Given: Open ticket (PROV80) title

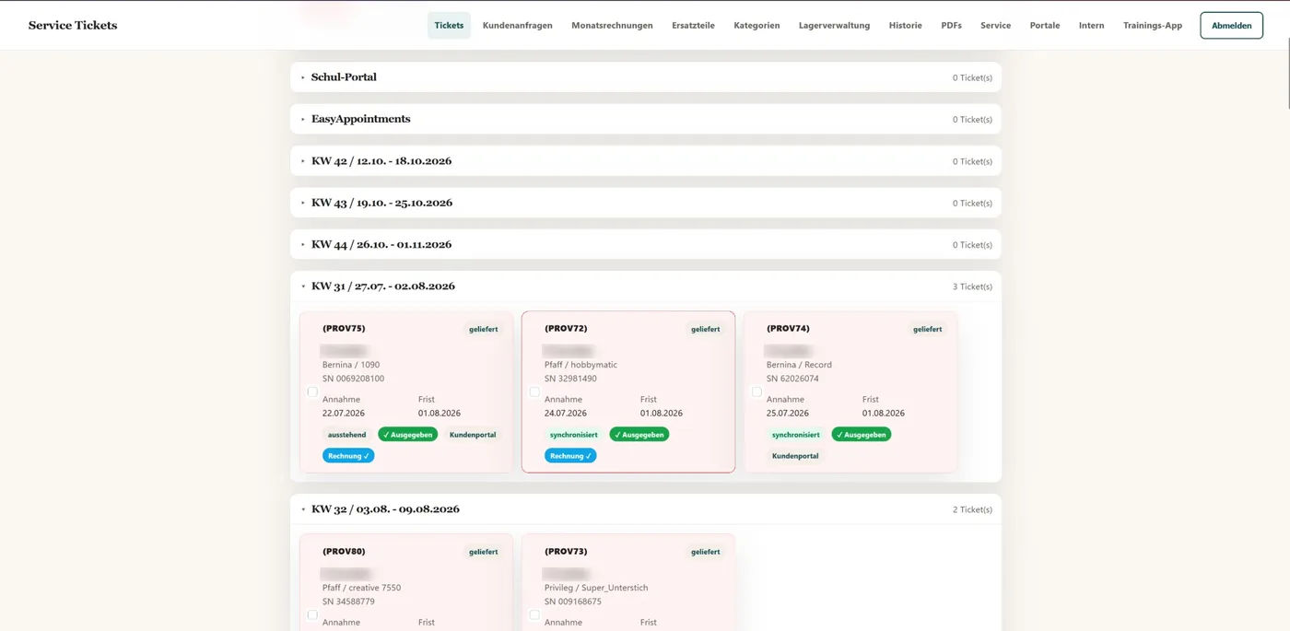Looking at the screenshot, I should 344,552.
